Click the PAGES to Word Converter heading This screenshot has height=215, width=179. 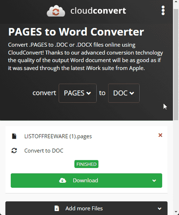pos(76,32)
